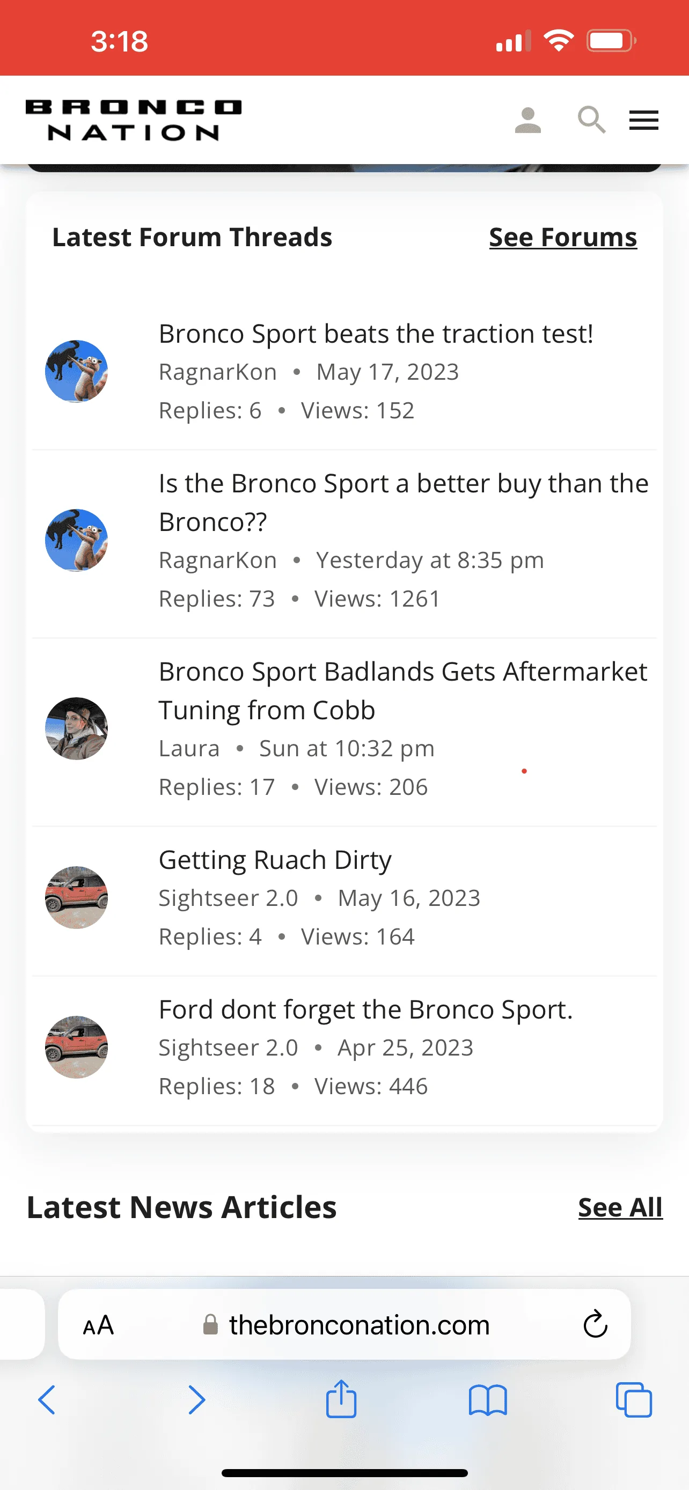
Task: Open the Safari share sheet icon
Action: pos(341,1399)
